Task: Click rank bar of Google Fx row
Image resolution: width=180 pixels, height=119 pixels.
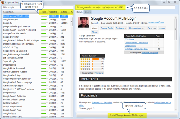Action: click(44, 23)
